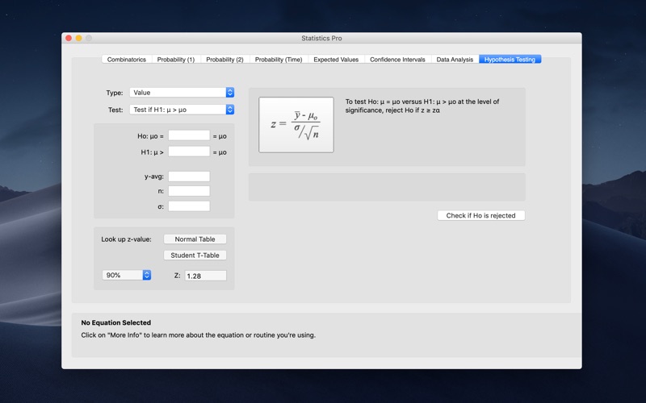Close the Statistics Pro window
Viewport: 646px width, 403px height.
click(69, 38)
